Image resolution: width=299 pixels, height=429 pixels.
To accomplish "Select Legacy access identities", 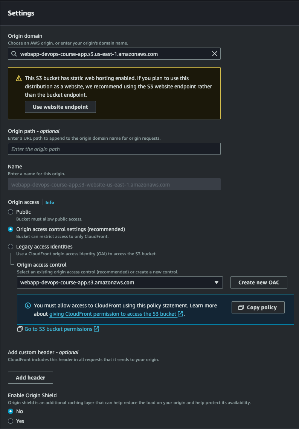I will coord(10,246).
